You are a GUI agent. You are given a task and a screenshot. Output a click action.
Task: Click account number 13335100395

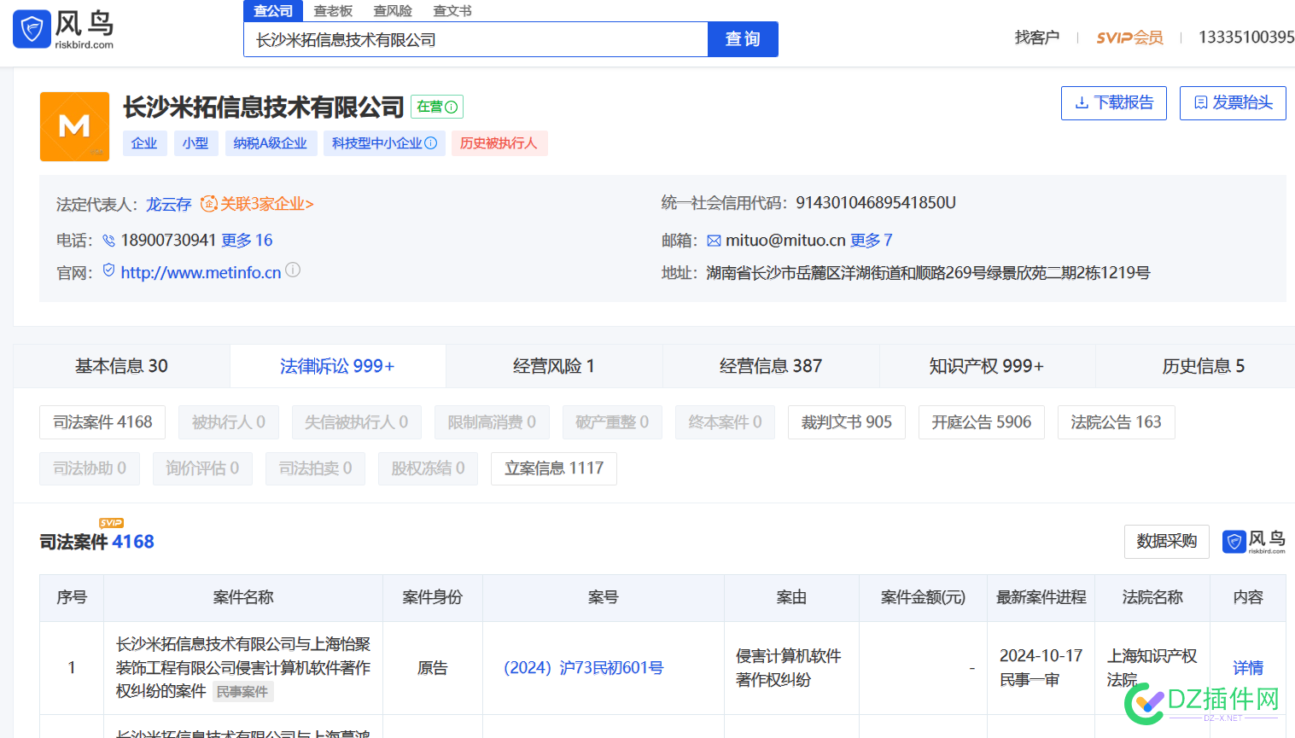pyautogui.click(x=1246, y=38)
